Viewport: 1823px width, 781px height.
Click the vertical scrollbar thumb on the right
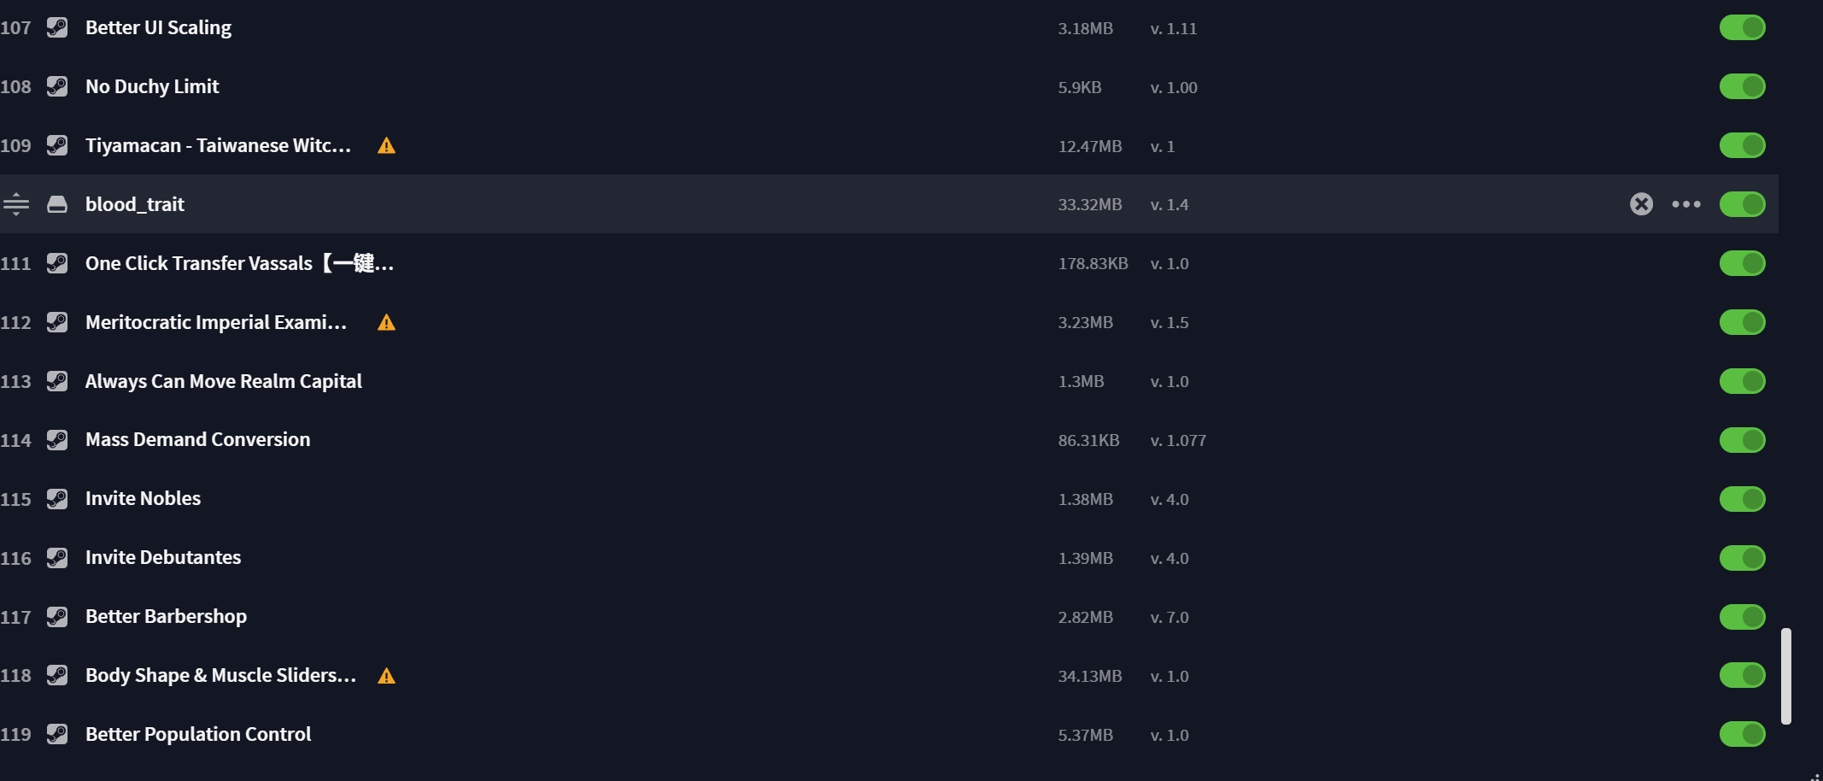click(1785, 676)
